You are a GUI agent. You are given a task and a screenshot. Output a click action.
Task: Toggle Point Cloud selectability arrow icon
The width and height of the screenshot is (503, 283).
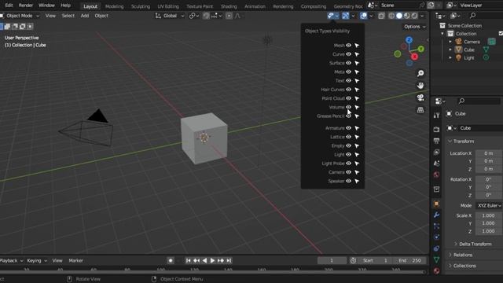pos(357,98)
